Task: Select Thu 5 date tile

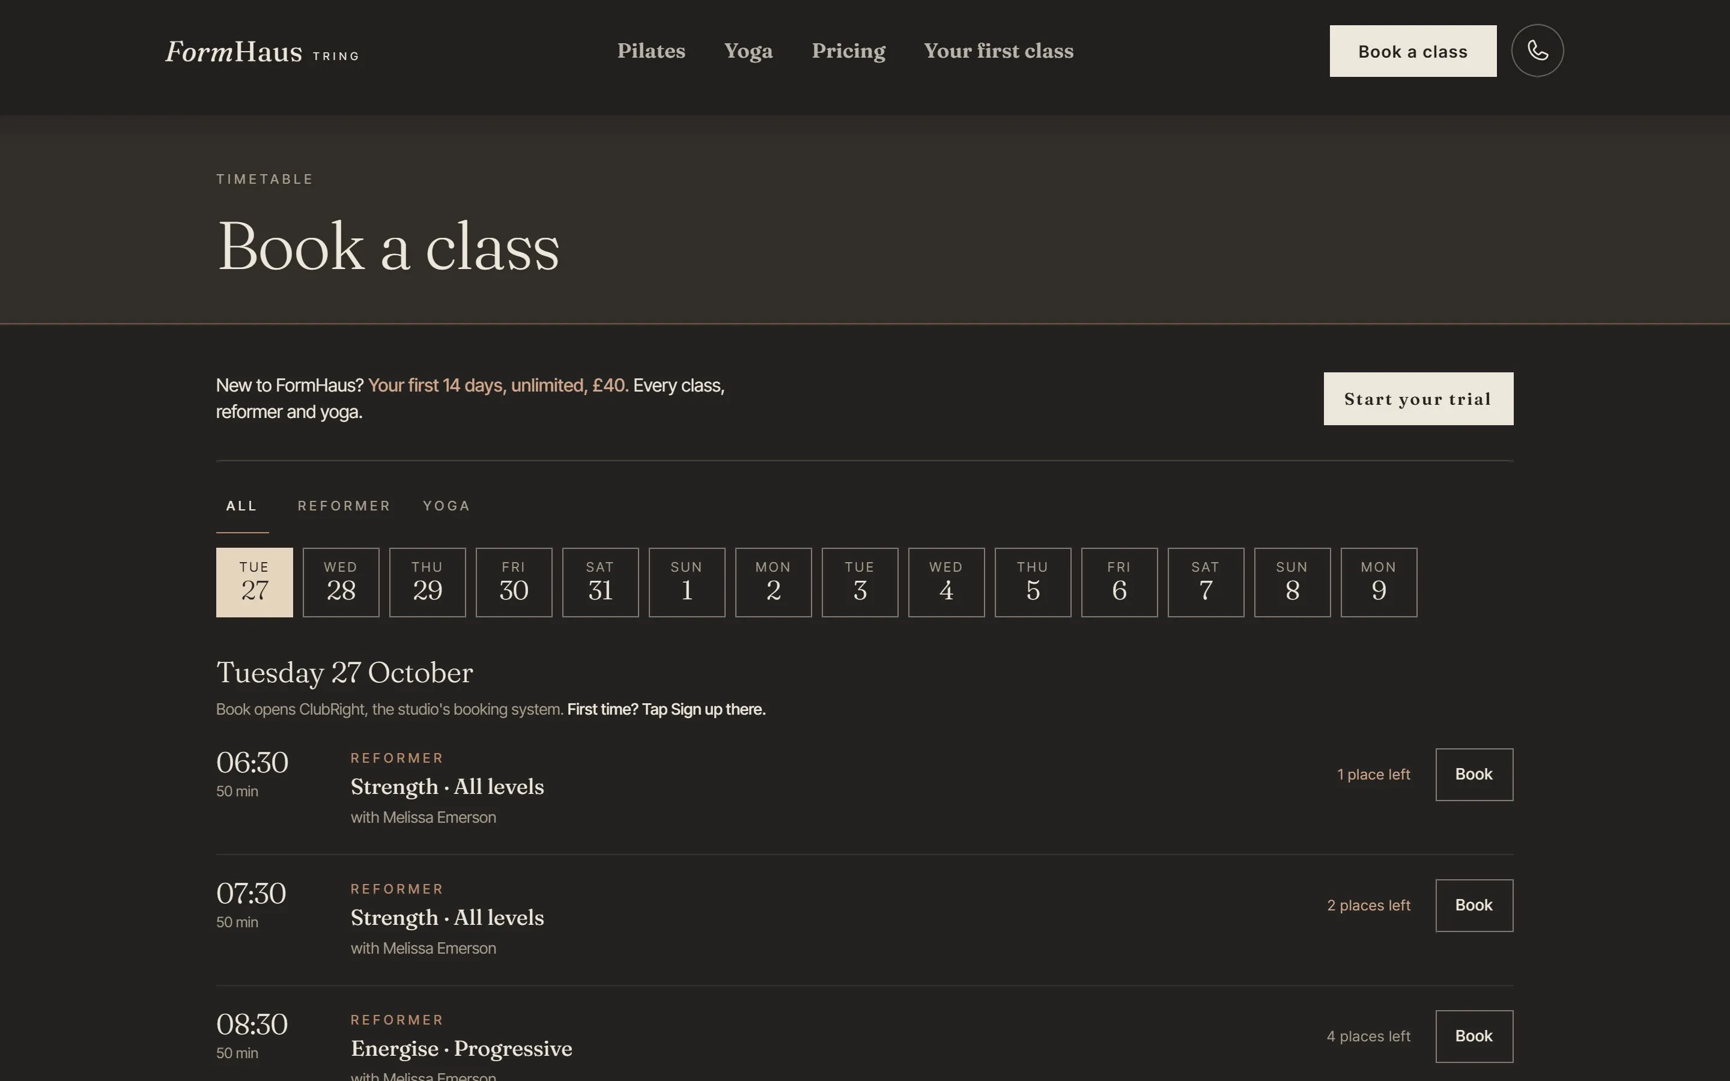Action: tap(1033, 582)
